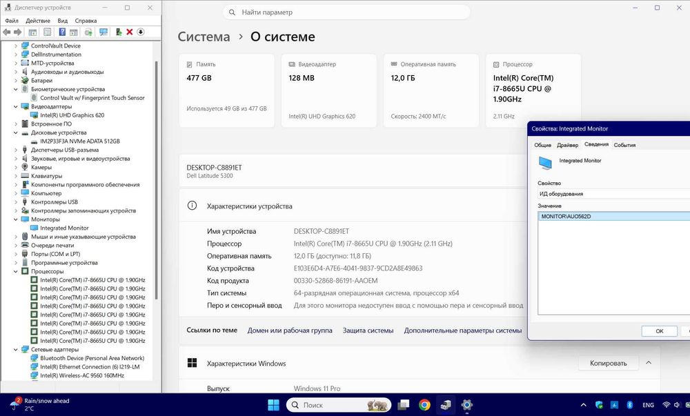The height and width of the screenshot is (416, 690).
Task: Select Intel(R) Wireless-AC 9560 160MHz adapter
Action: 82,375
